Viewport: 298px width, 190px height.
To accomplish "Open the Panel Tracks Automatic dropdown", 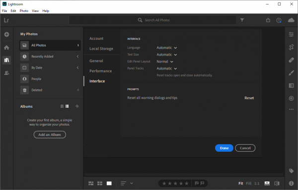I will coord(167,68).
